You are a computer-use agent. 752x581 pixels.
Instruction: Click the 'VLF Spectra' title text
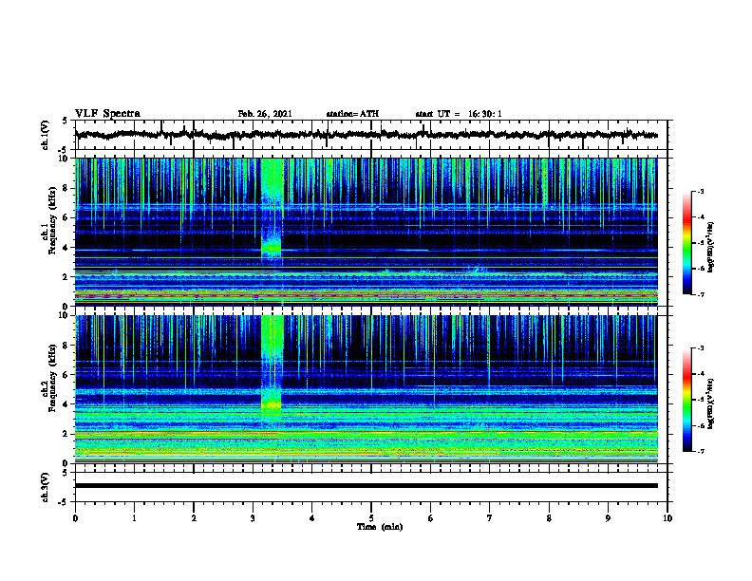107,114
